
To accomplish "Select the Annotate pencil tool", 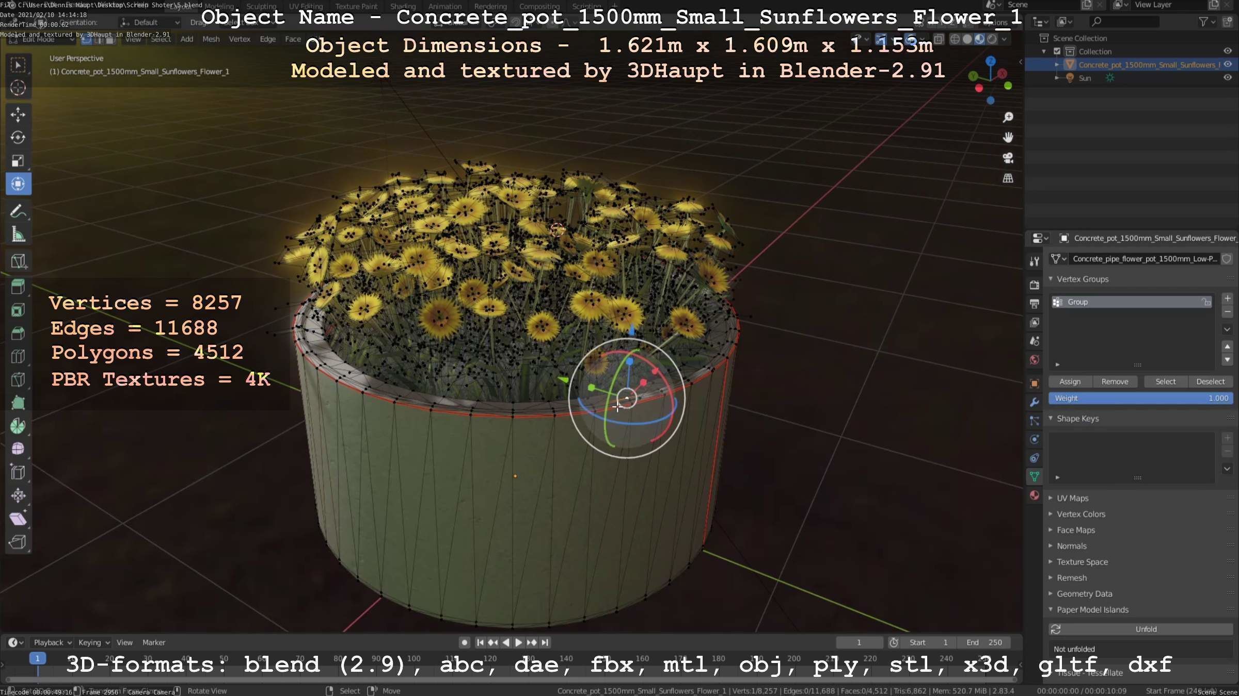I will 18,211.
